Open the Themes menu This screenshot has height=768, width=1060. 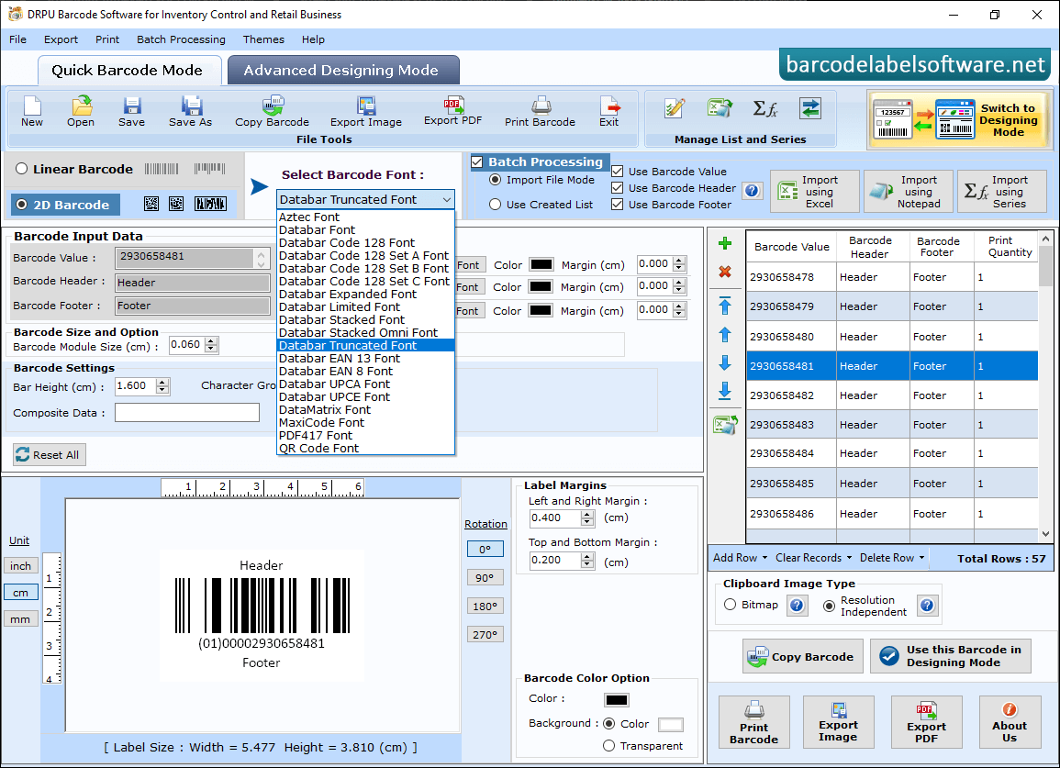tap(263, 39)
